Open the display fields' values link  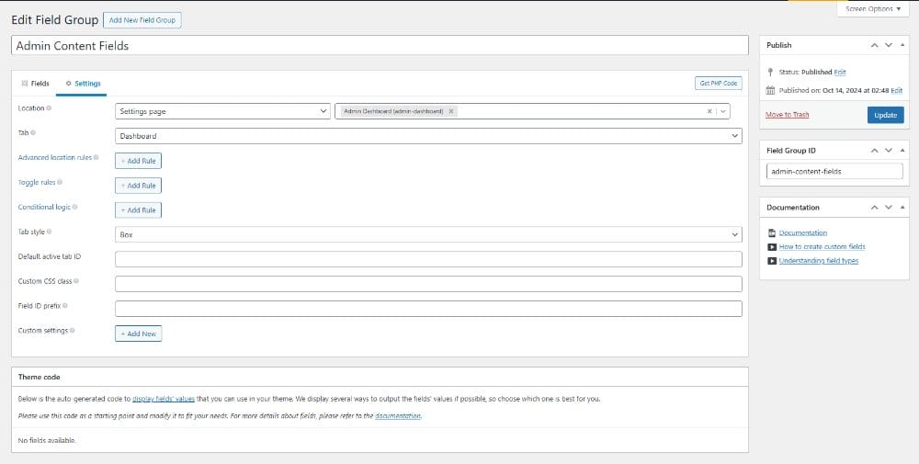(x=164, y=399)
